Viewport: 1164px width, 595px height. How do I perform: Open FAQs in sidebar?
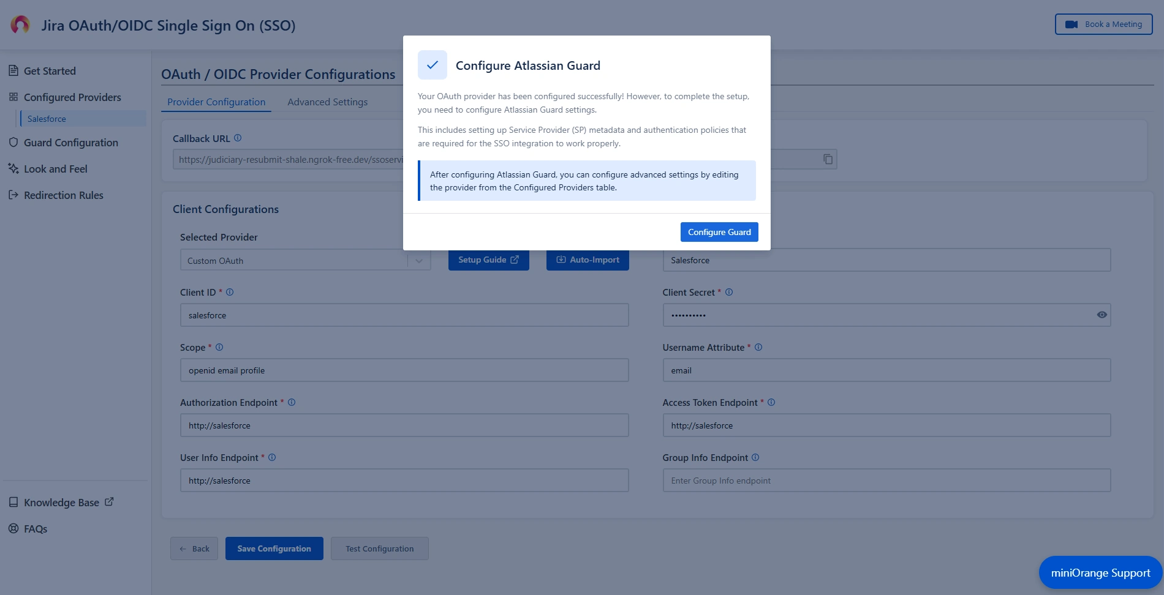tap(35, 529)
